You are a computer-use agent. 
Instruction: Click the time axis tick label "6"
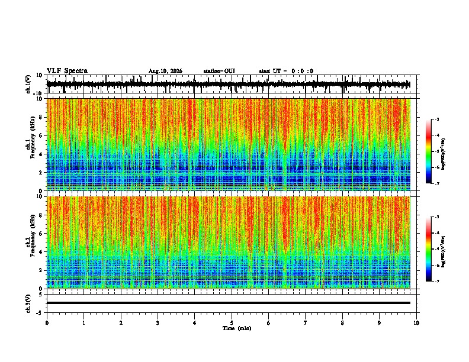[269, 323]
